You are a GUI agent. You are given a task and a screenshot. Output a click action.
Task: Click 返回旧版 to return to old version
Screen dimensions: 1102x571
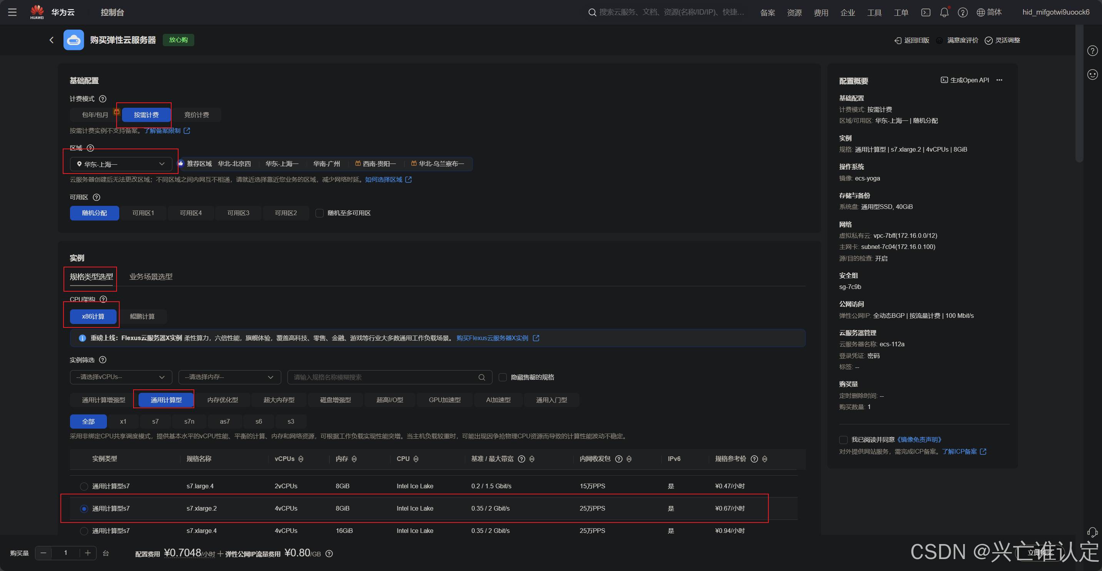click(x=912, y=40)
